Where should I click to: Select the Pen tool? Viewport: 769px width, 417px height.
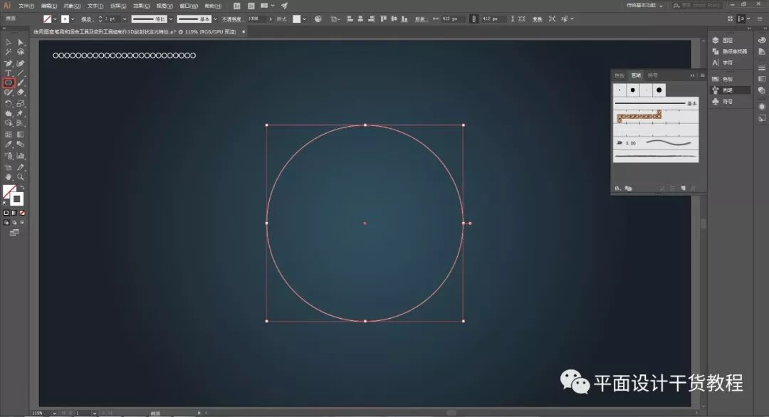pyautogui.click(x=9, y=63)
